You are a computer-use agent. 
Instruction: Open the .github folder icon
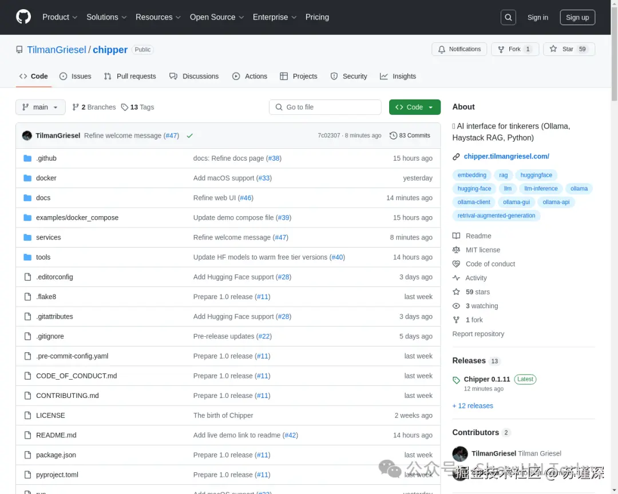click(27, 158)
